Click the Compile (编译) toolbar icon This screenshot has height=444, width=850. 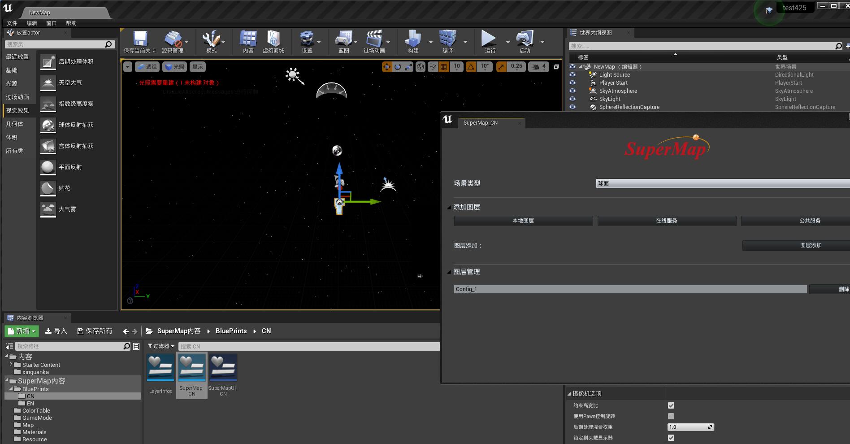pos(447,39)
